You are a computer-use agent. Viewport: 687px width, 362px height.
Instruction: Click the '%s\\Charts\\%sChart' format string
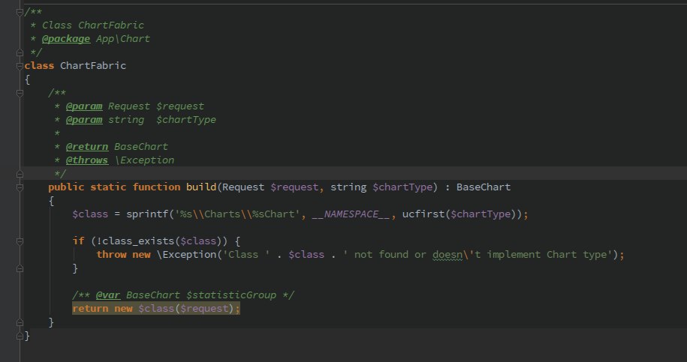pos(237,214)
